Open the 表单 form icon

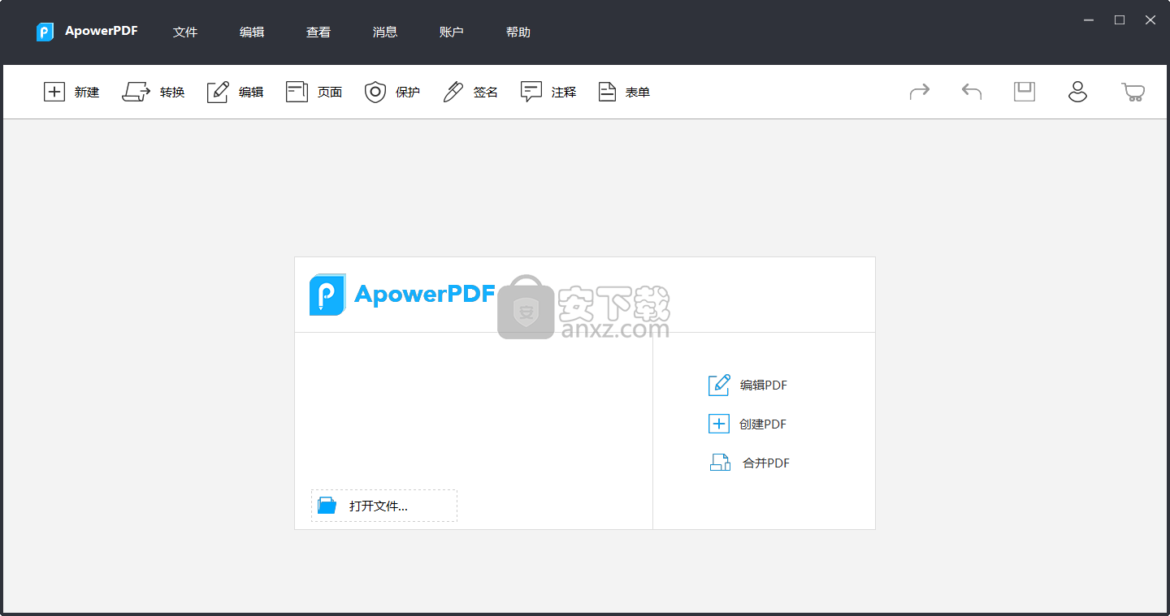point(608,92)
